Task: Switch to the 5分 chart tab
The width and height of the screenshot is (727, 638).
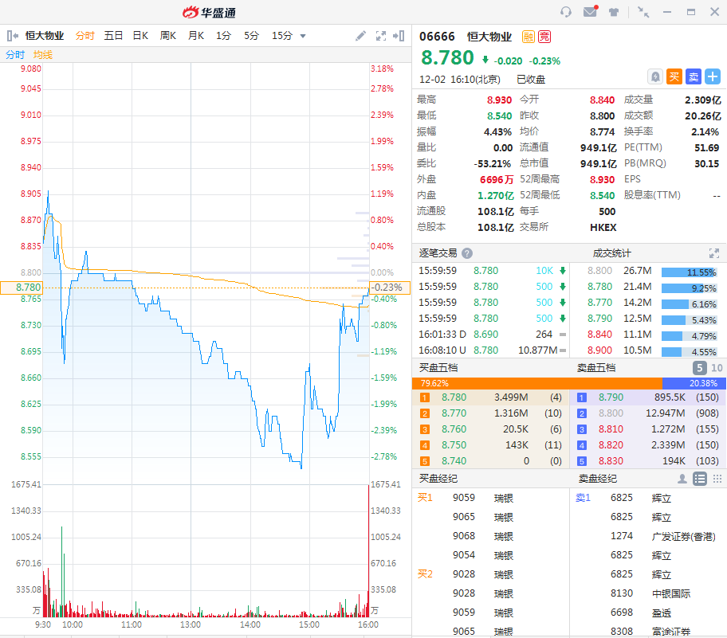Action: (251, 36)
